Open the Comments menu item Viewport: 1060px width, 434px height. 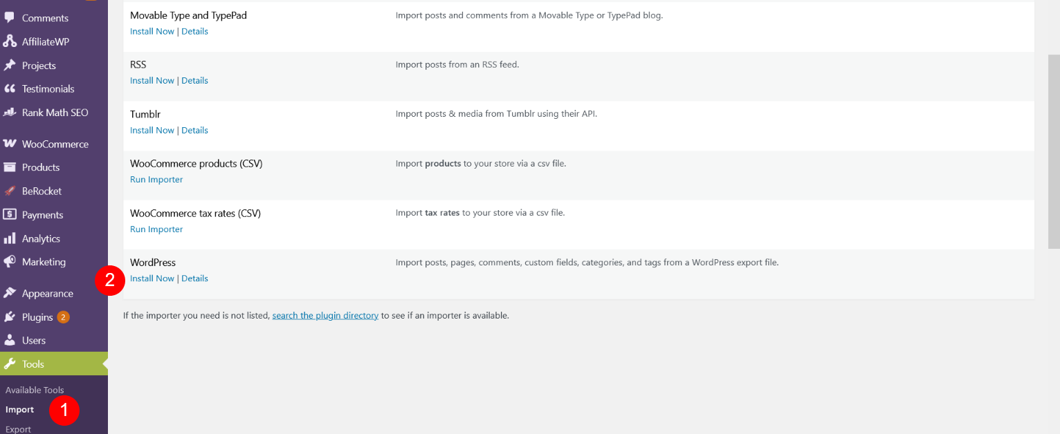[45, 18]
